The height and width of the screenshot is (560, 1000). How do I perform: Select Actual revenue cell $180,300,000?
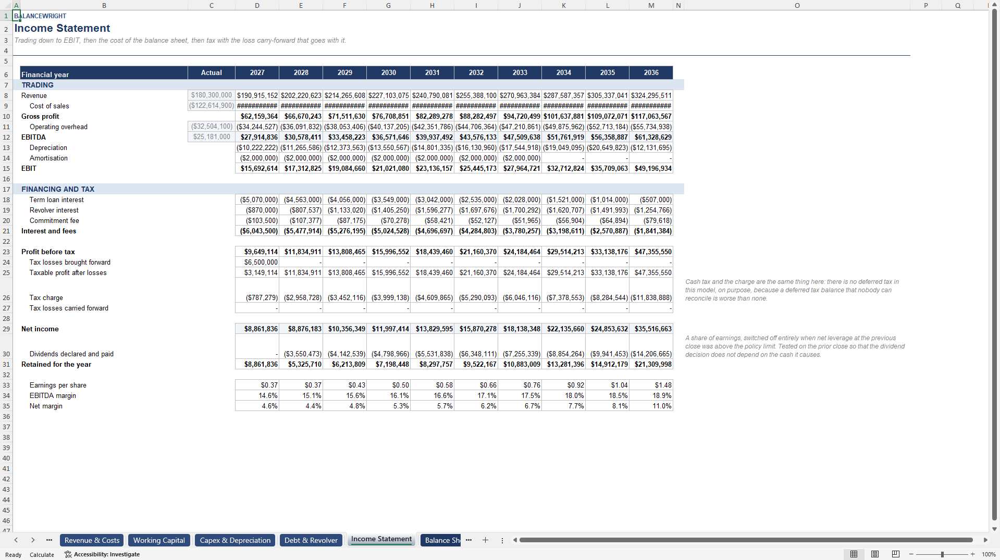pyautogui.click(x=211, y=95)
